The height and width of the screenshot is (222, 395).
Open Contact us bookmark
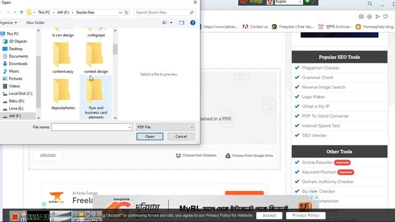point(255,27)
